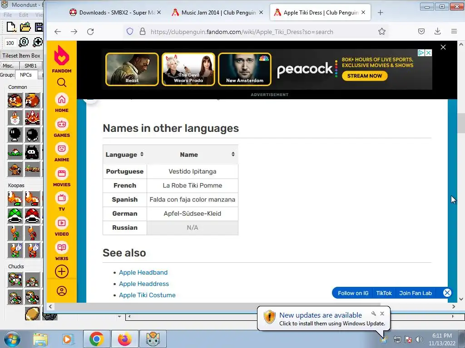The height and width of the screenshot is (348, 465).
Task: Open the TV section in Fandom sidebar
Action: coord(62,202)
